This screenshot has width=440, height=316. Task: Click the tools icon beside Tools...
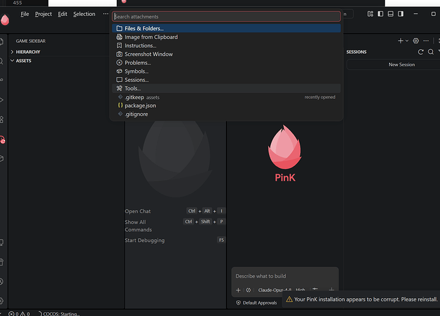[119, 89]
